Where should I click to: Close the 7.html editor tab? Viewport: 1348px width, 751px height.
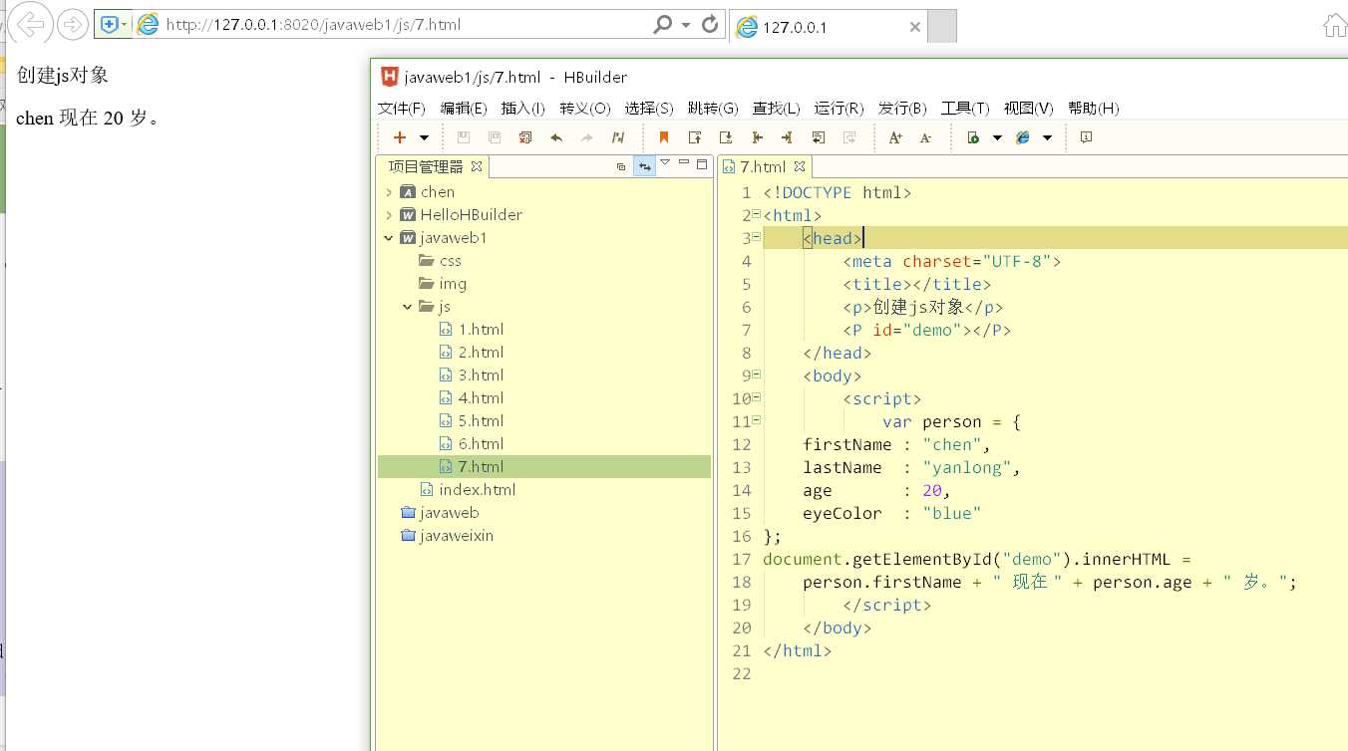click(x=800, y=166)
